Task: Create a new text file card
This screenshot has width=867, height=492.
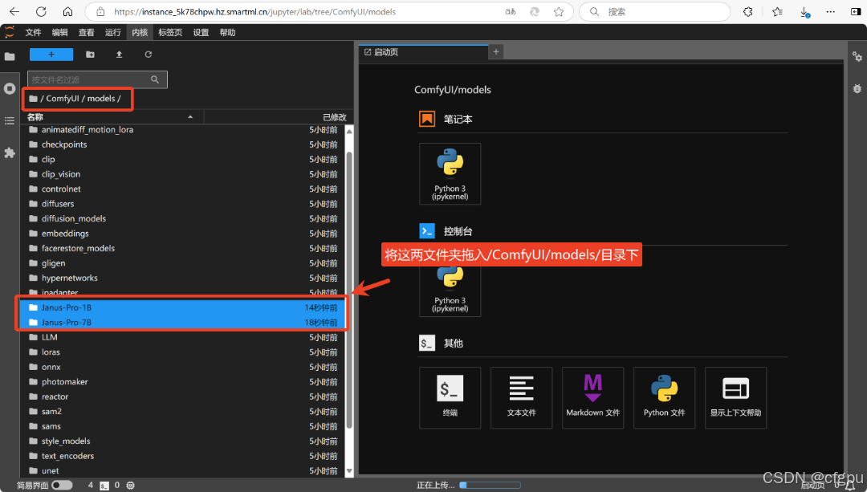Action: pos(522,397)
